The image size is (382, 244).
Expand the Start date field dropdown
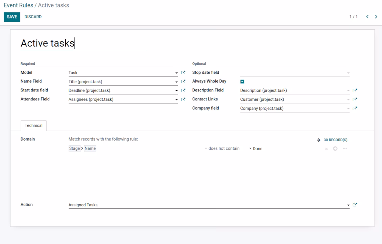(x=176, y=91)
